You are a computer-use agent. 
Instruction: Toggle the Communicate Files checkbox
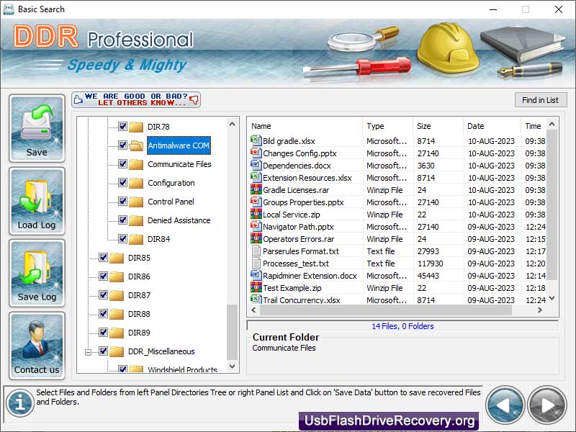click(x=122, y=164)
